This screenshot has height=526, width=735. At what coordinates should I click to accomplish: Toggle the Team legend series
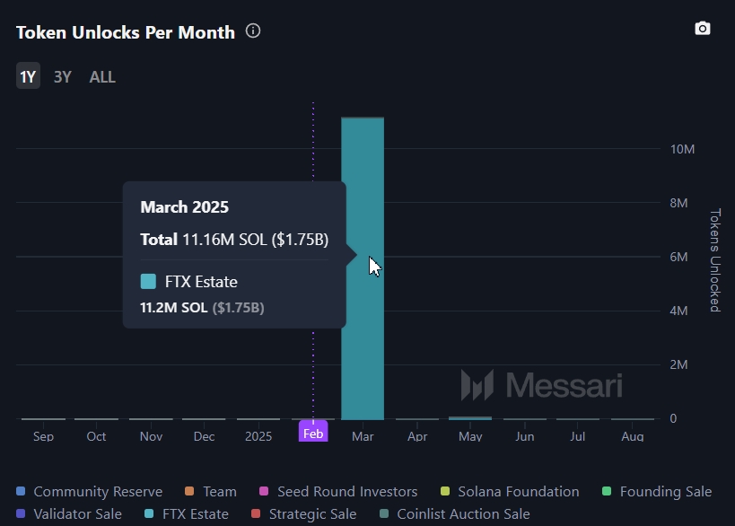[210, 492]
